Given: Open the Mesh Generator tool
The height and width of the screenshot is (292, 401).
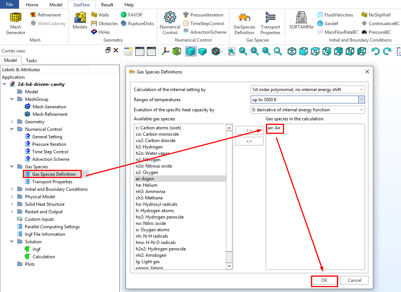Looking at the screenshot, I should (16, 23).
